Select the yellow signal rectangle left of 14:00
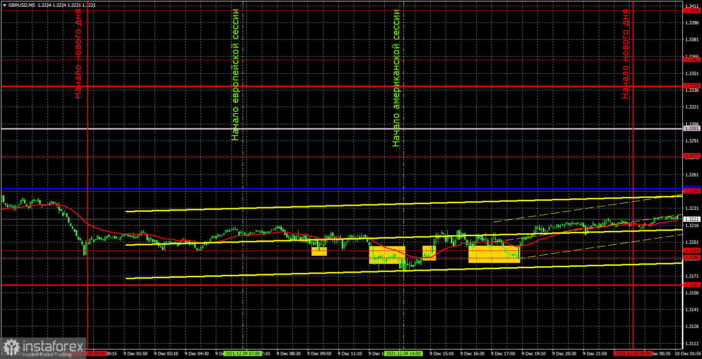Screen dimensions: 702x359 (x=387, y=255)
